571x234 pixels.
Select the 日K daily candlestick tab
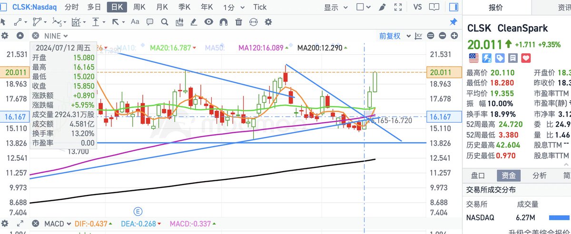(x=117, y=7)
